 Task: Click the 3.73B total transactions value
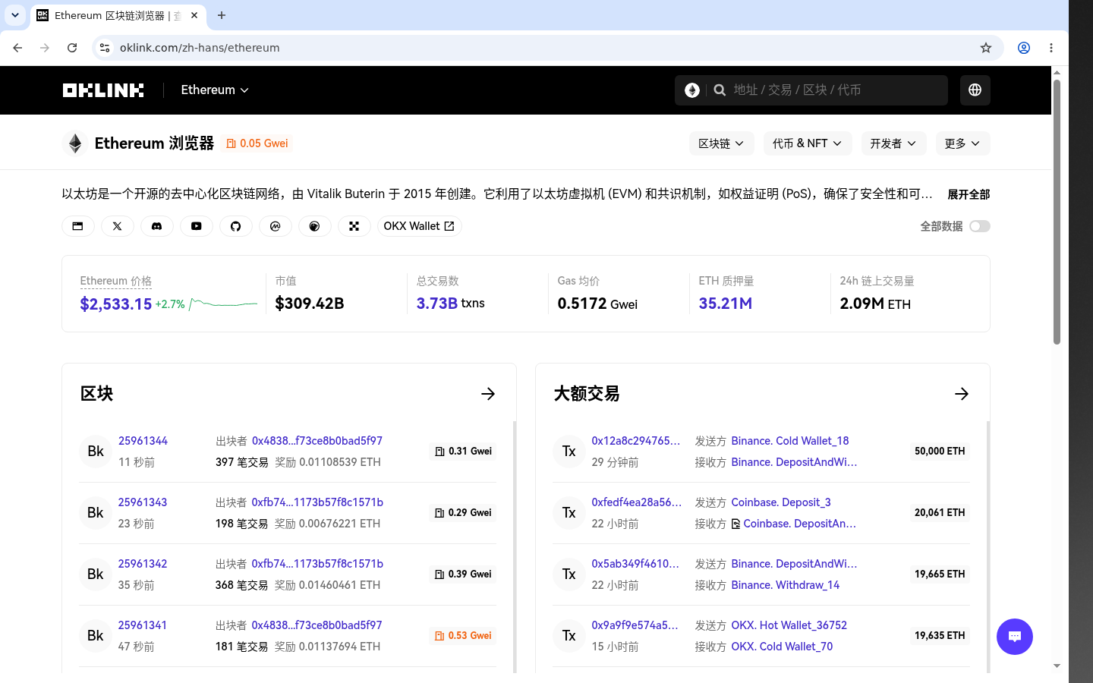(x=437, y=304)
